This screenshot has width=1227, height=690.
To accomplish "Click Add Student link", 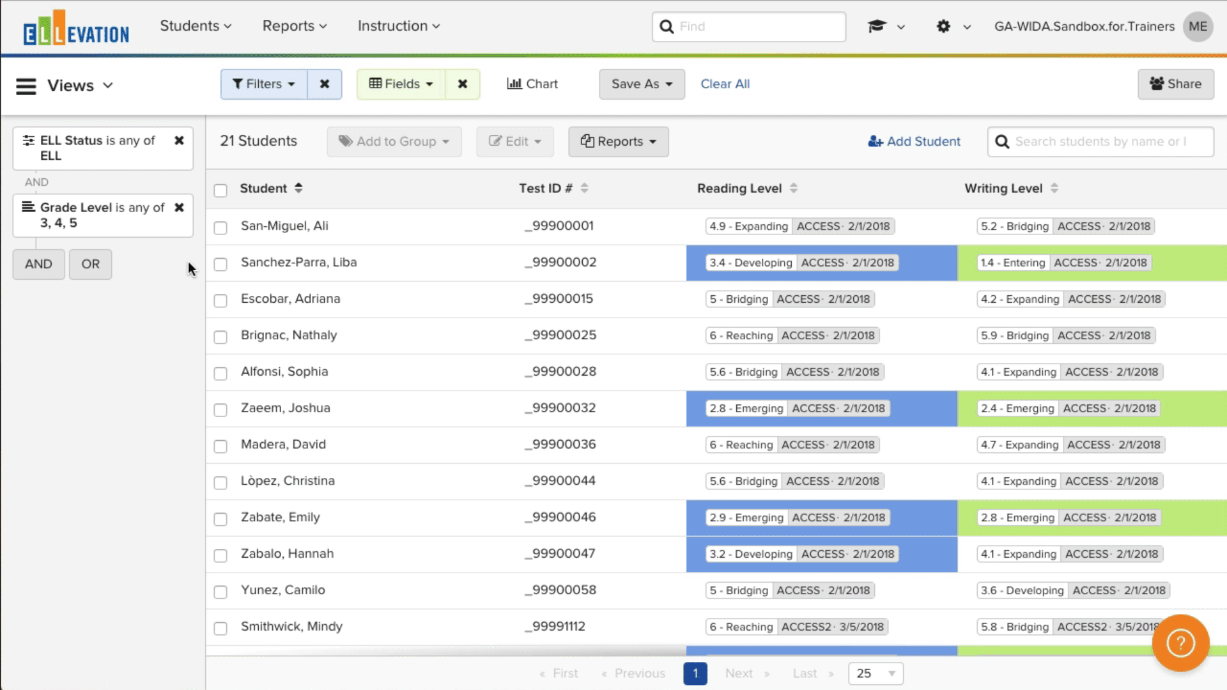I will click(x=914, y=142).
